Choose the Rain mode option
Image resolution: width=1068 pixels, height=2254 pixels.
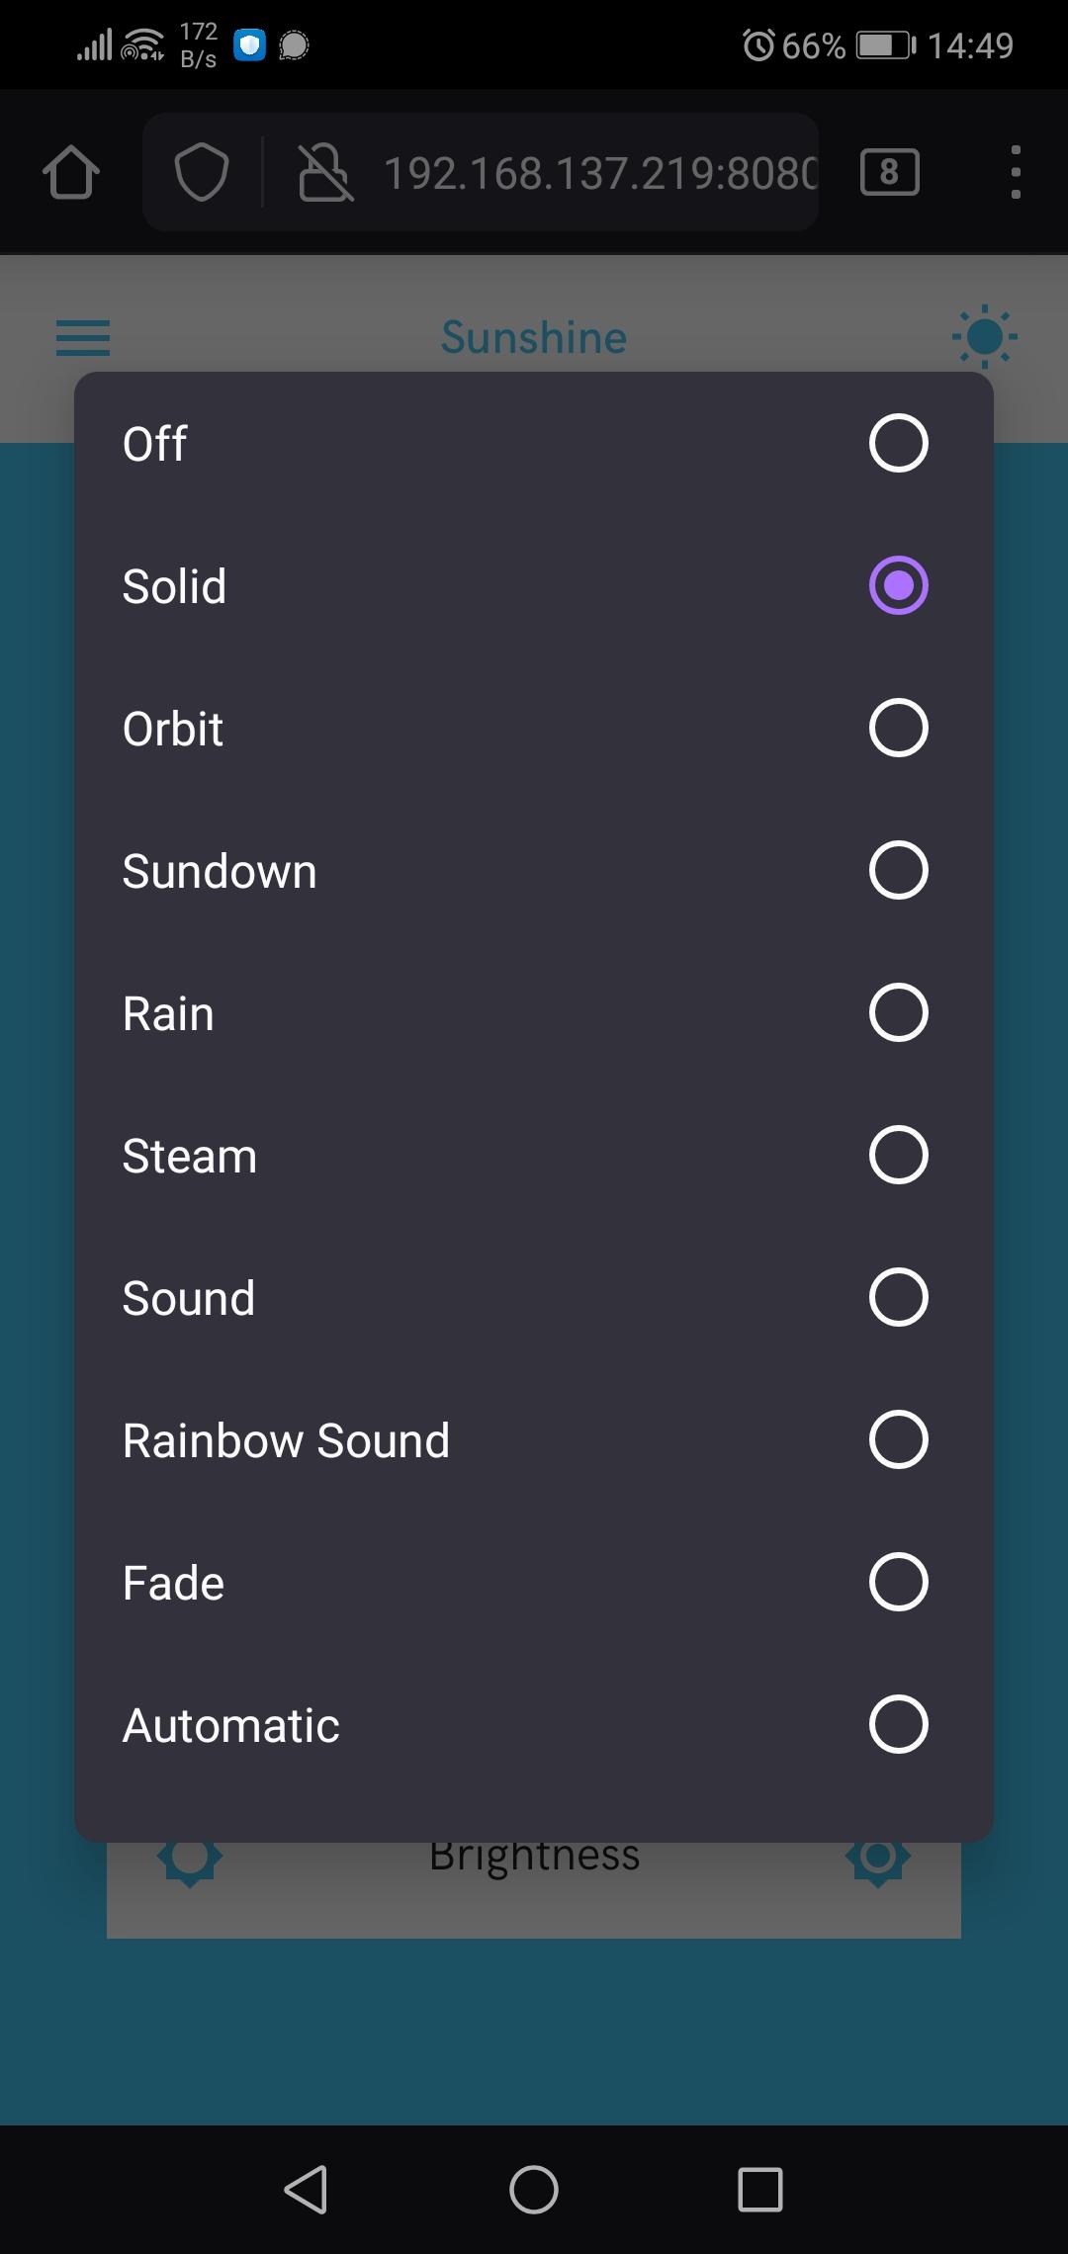coord(534,1012)
